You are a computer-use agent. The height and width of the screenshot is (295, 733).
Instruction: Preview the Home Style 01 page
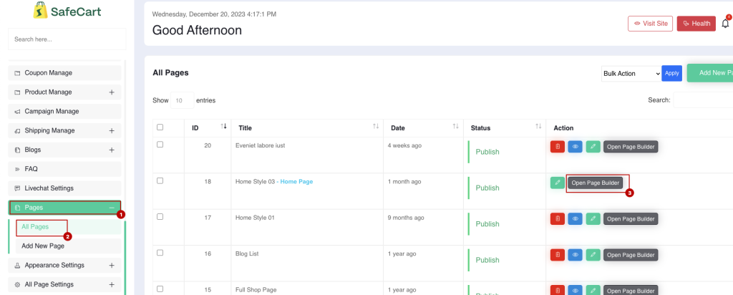tap(575, 219)
